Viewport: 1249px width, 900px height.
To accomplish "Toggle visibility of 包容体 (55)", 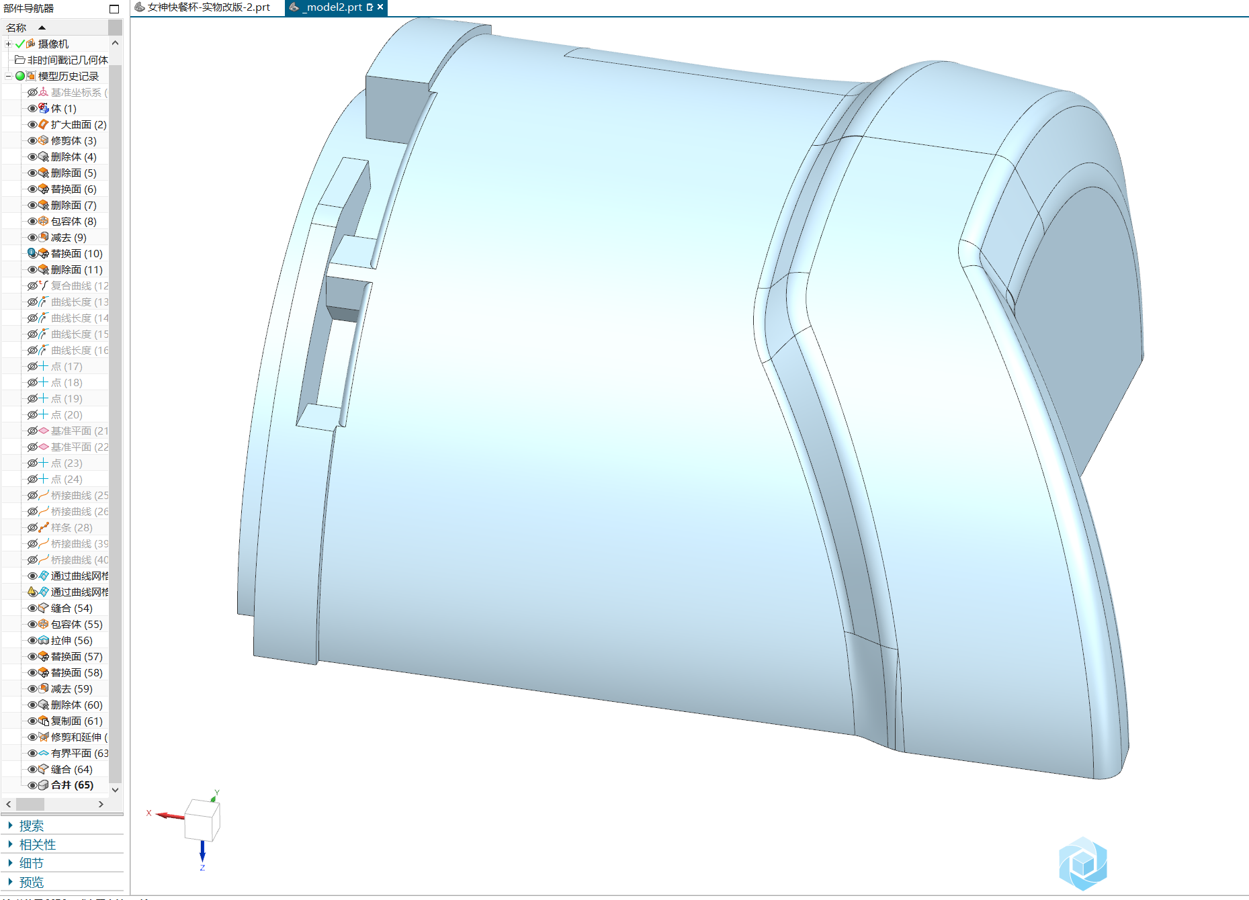I will point(32,624).
